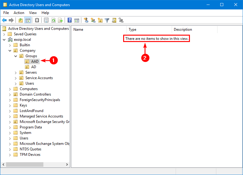Select the AAD organizational unit
Image resolution: width=243 pixels, height=175 pixels.
[x=32, y=61]
